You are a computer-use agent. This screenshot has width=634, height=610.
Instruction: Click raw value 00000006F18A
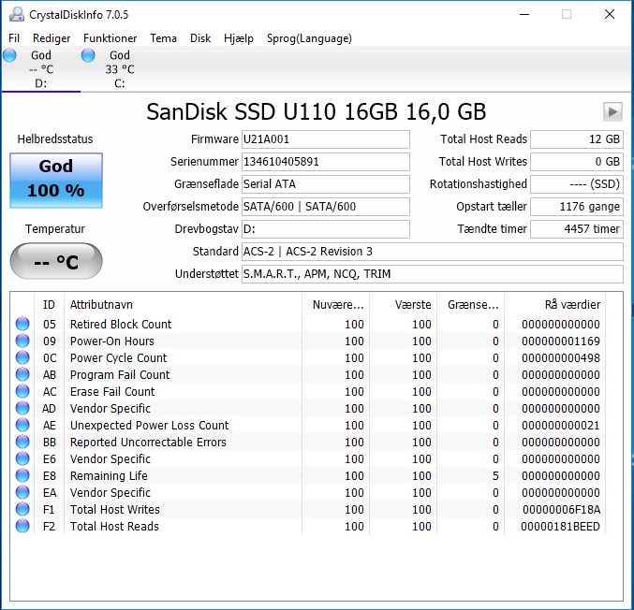pyautogui.click(x=561, y=509)
